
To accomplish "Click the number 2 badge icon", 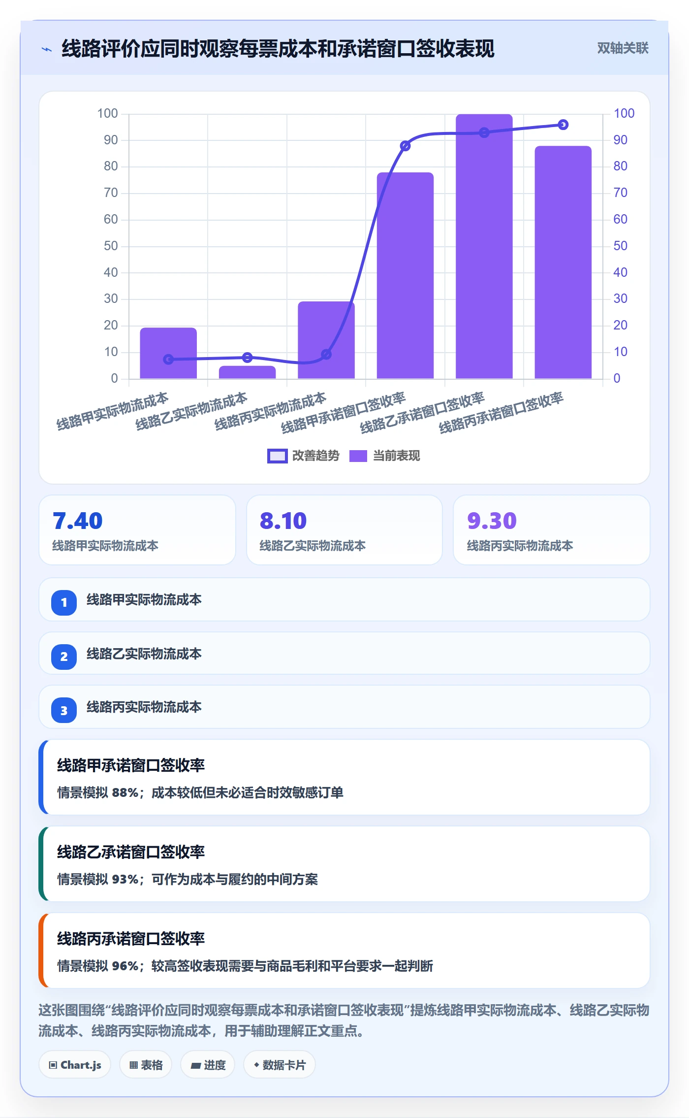I will 64,657.
